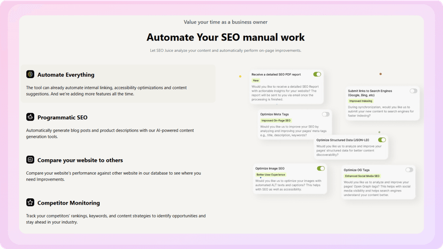Click the automated ALT texts description
The height and width of the screenshot is (249, 443).
[x=288, y=185]
